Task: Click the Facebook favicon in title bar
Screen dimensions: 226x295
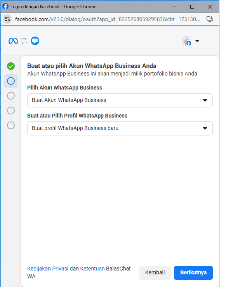Action: [5, 6]
